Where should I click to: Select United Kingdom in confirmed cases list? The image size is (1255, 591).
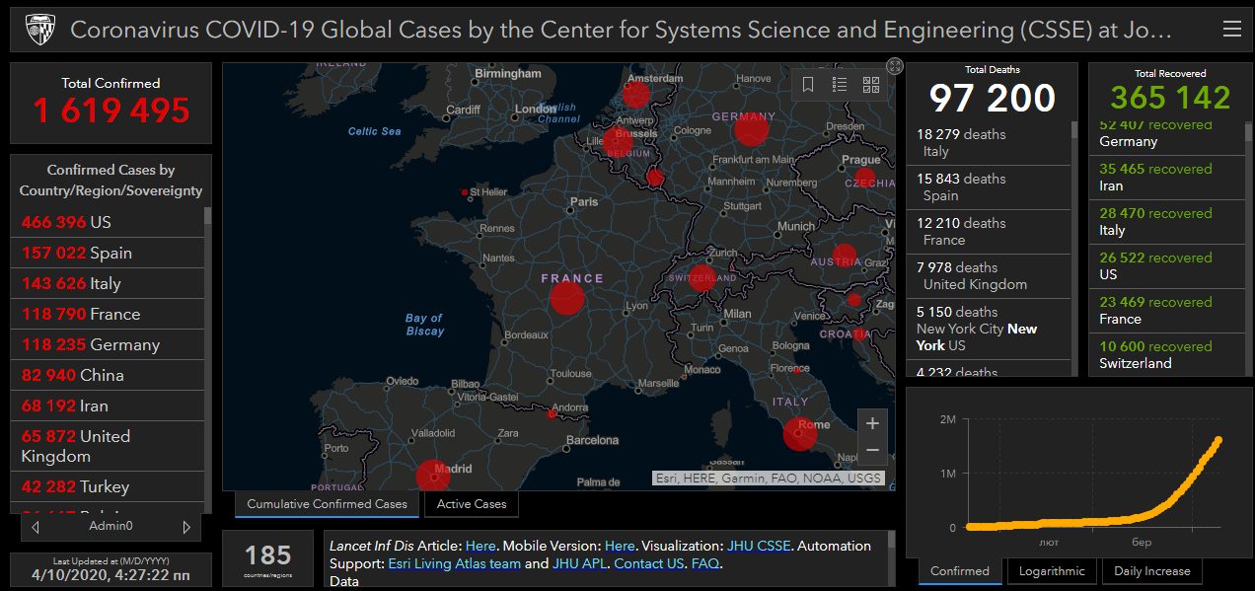pos(108,447)
